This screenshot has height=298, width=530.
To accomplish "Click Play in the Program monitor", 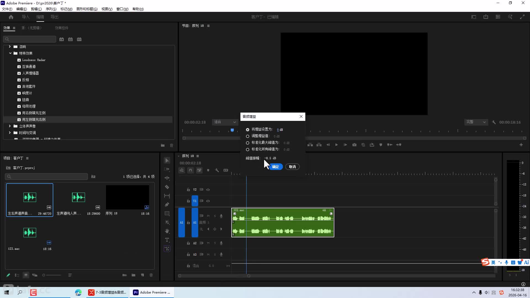I will [x=336, y=145].
